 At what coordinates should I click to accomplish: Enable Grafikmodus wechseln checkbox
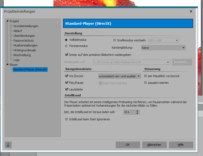pyautogui.click(x=115, y=40)
